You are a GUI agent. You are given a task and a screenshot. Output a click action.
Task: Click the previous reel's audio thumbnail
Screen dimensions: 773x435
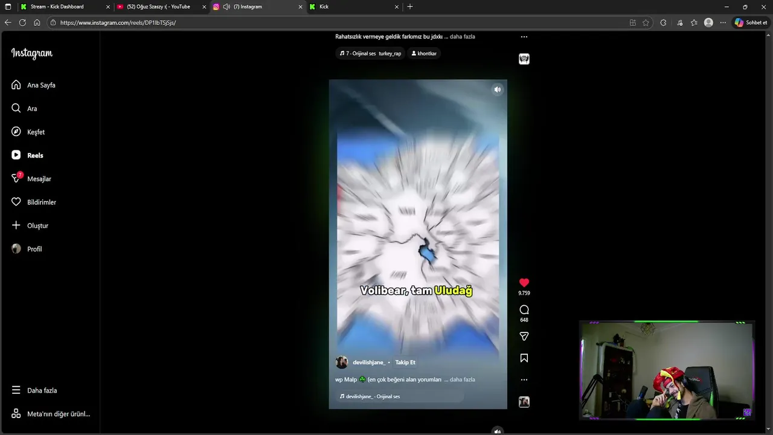click(x=524, y=59)
